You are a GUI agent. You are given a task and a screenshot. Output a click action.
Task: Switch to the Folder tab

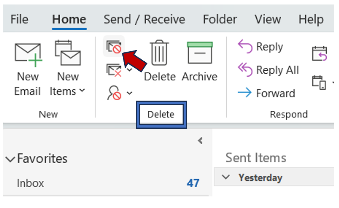[x=220, y=19]
